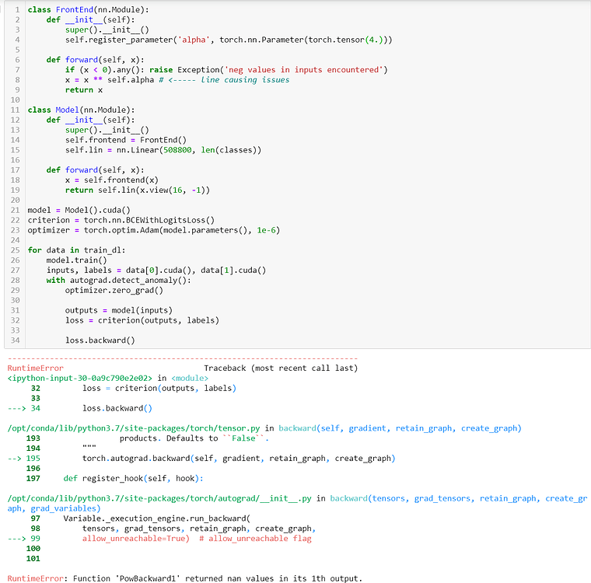The width and height of the screenshot is (591, 583).
Task: Click the 'line causing issues' comment
Action: click(245, 80)
